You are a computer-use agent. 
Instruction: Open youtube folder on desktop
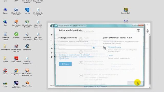[x=5, y=60]
